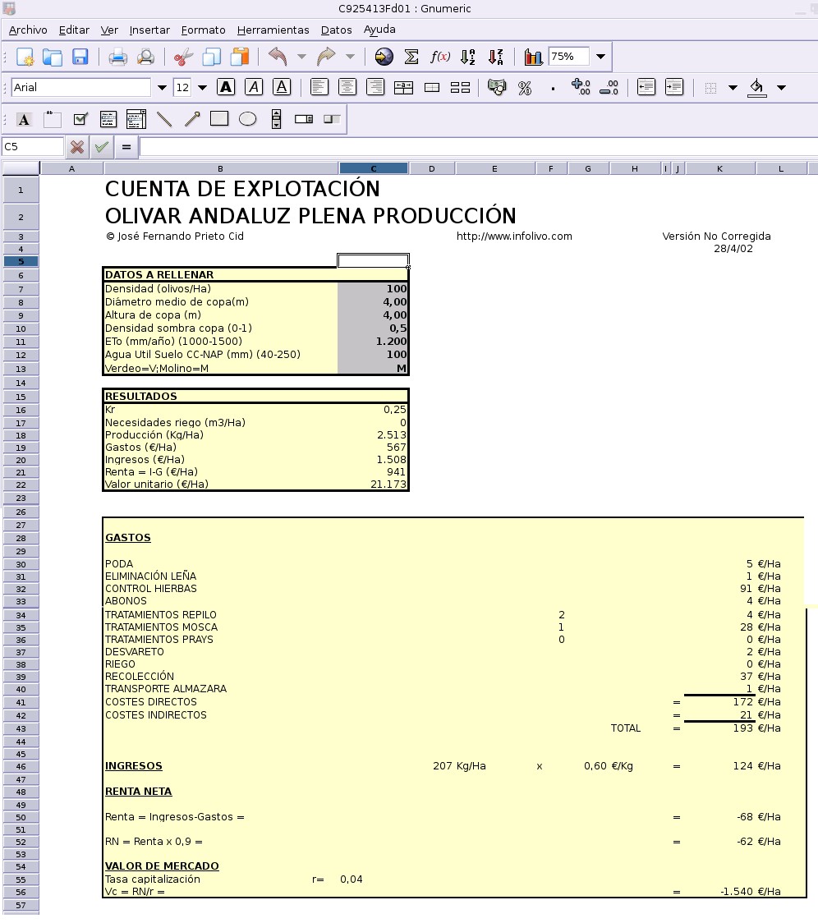Viewport: 818px width, 923px height.
Task: Click the print preview icon
Action: (x=145, y=57)
